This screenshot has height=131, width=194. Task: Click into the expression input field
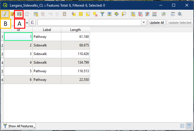89,23
